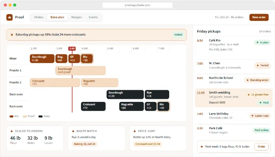This screenshot has height=157, width=275.
Task: Click the Mixer row label
Action: (x=13, y=59)
